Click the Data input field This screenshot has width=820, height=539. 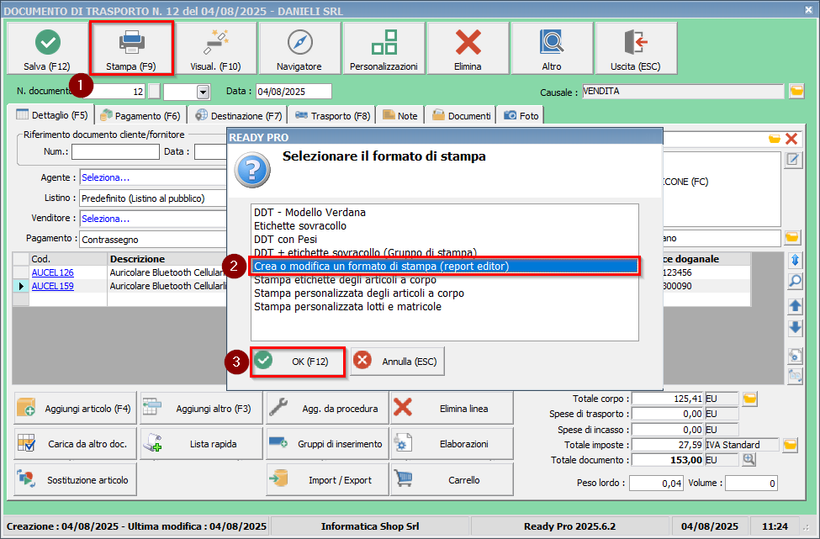coord(293,92)
